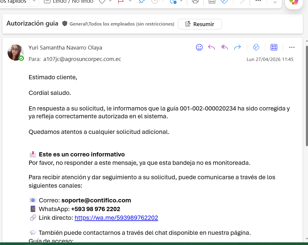The image size is (308, 245).
Task: Flag the message with the red flag
Action: [x=121, y=2]
